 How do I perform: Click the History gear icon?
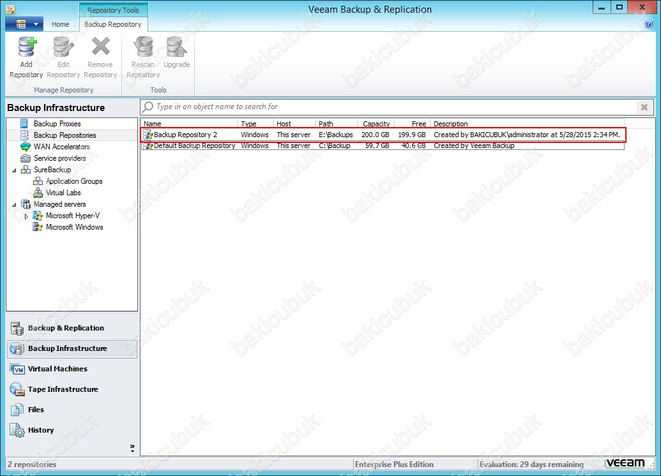17,431
